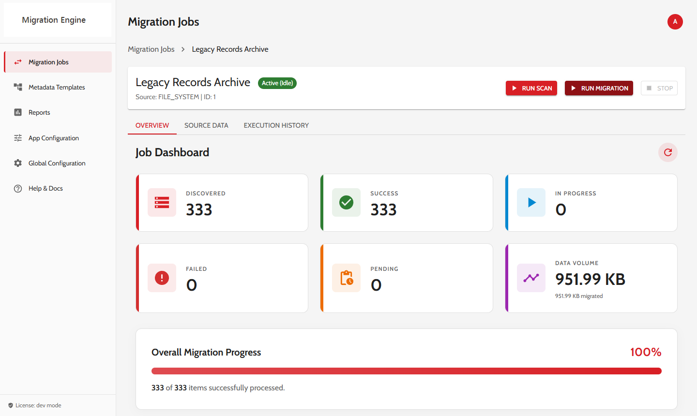Open Metadata Templates in the sidebar
Screen dimensions: 697x416
pyautogui.click(x=58, y=87)
